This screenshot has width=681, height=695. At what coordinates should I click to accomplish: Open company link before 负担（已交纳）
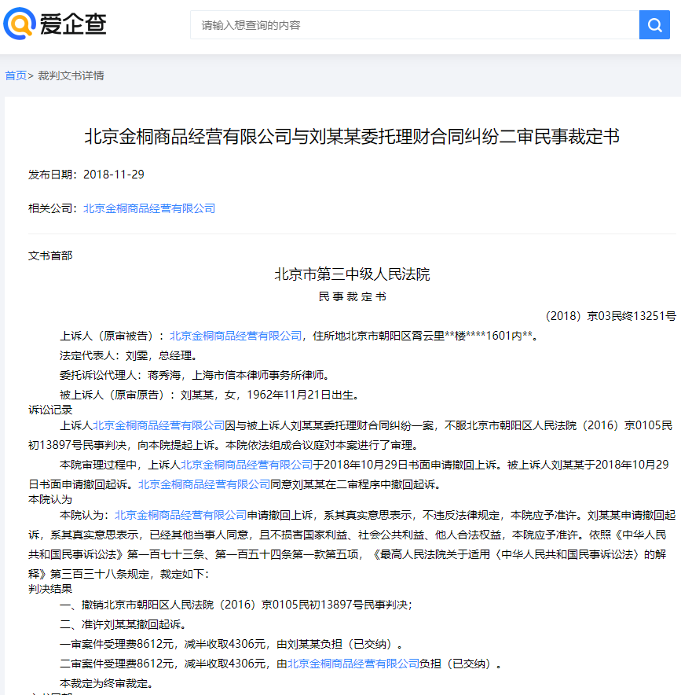[353, 664]
